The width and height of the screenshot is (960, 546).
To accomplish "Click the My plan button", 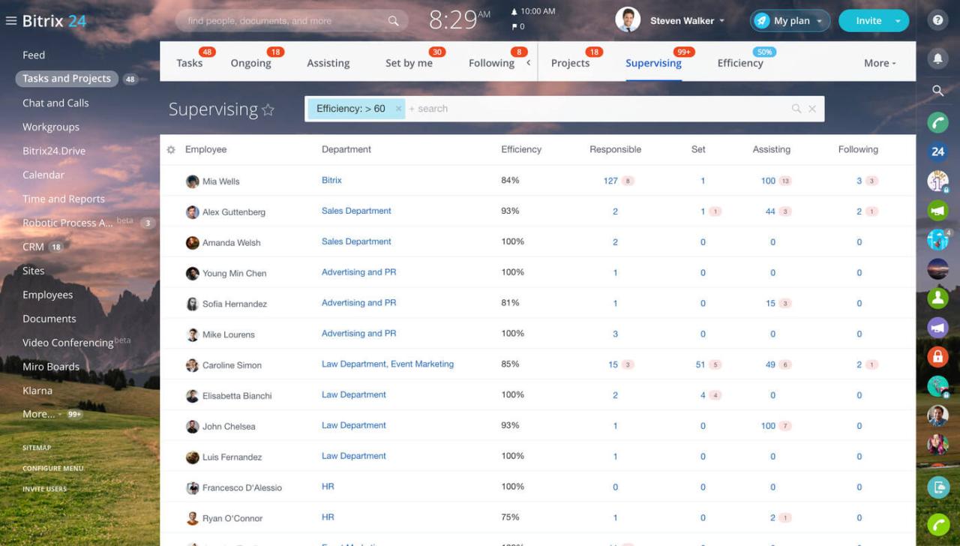I will coord(790,21).
